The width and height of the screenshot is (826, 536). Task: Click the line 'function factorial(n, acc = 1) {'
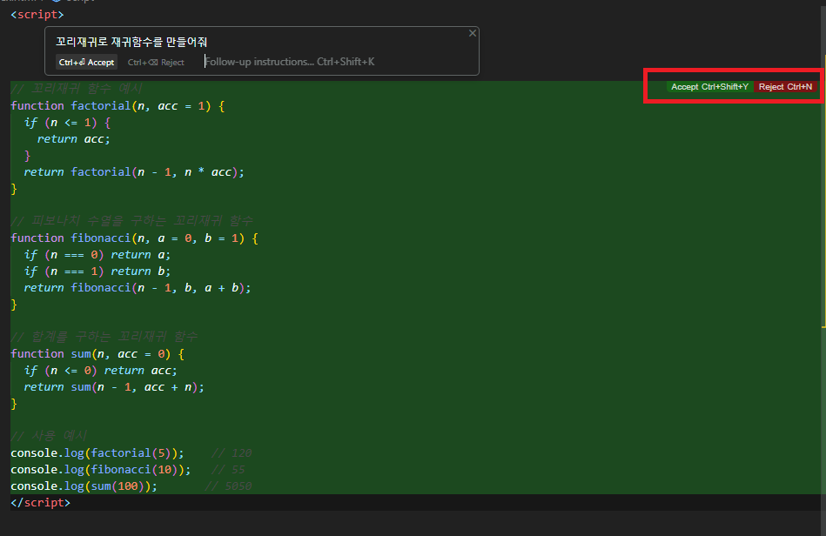pyautogui.click(x=118, y=106)
